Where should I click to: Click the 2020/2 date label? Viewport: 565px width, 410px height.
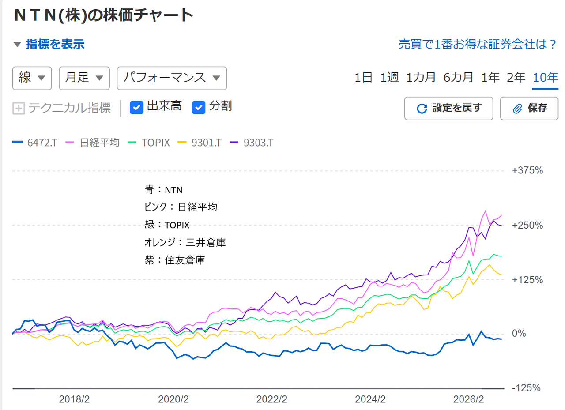coord(173,399)
